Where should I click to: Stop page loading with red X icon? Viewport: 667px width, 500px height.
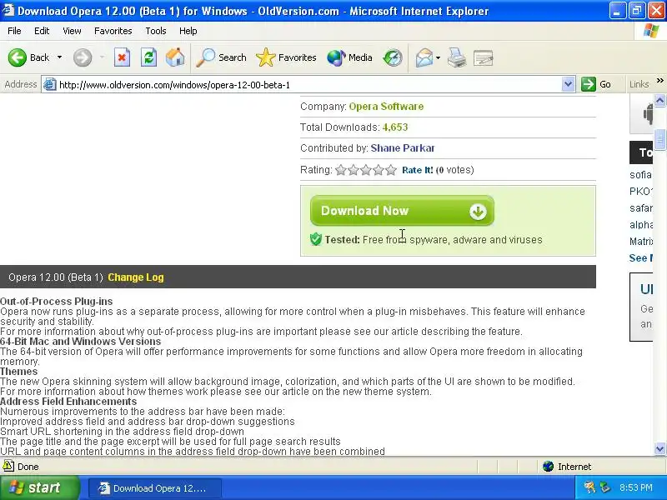pos(122,57)
